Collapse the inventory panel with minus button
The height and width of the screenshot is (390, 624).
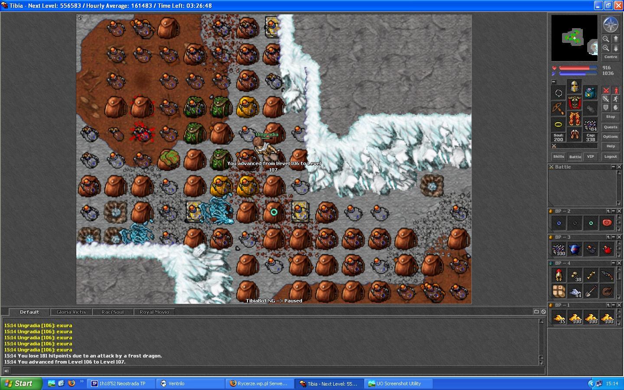pyautogui.click(x=554, y=81)
